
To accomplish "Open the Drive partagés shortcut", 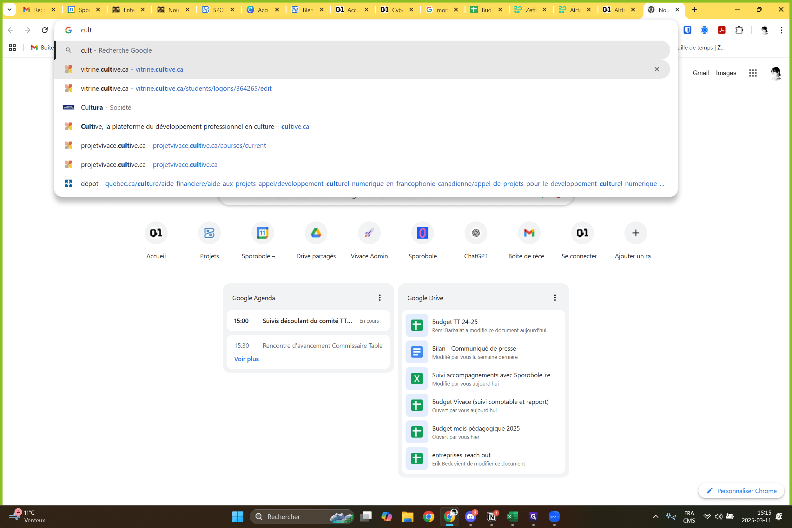I will [316, 241].
